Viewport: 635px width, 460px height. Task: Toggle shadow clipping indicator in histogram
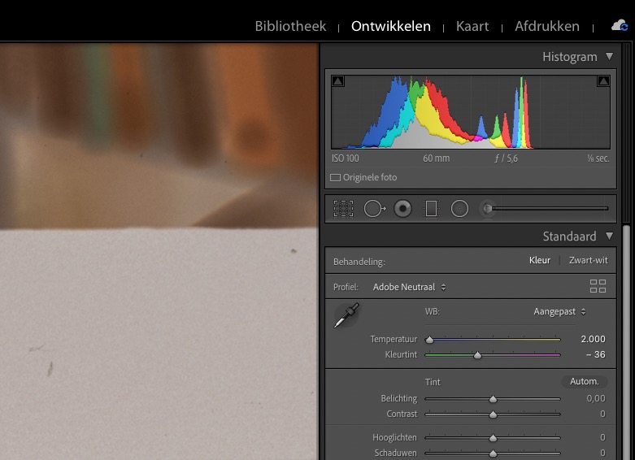click(x=338, y=81)
